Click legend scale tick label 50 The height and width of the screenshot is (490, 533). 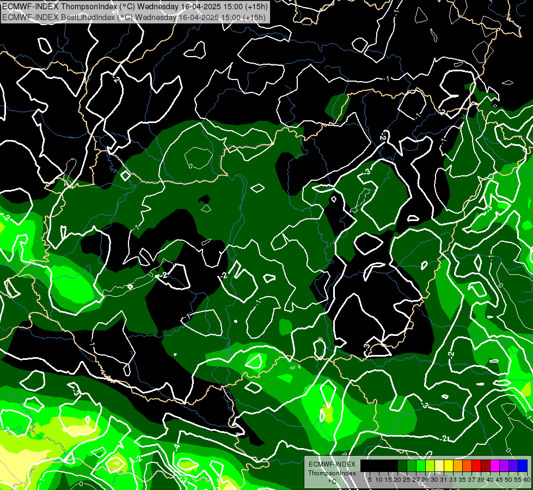pos(508,480)
